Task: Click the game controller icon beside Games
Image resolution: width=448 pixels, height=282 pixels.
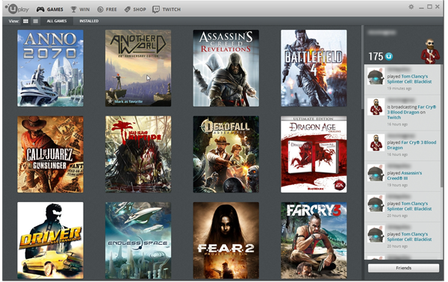Action: (x=40, y=10)
